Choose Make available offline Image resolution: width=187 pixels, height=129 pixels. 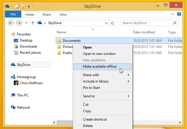click(100, 67)
